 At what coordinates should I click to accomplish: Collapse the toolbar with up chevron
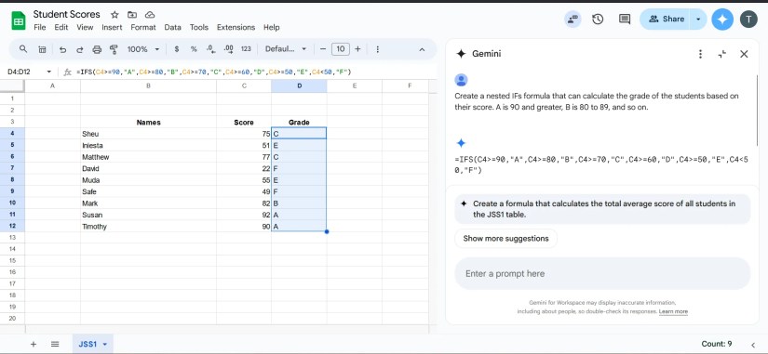(422, 49)
